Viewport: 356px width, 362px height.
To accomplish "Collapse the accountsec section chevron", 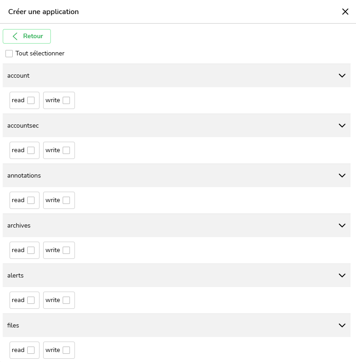I will tap(342, 125).
